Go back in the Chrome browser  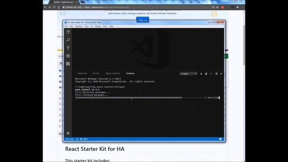click(x=45, y=7)
